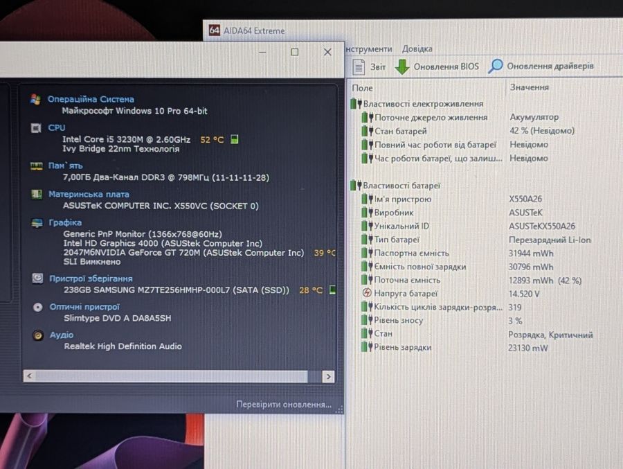Click the Пам'ять RAM module icon

tap(37, 166)
